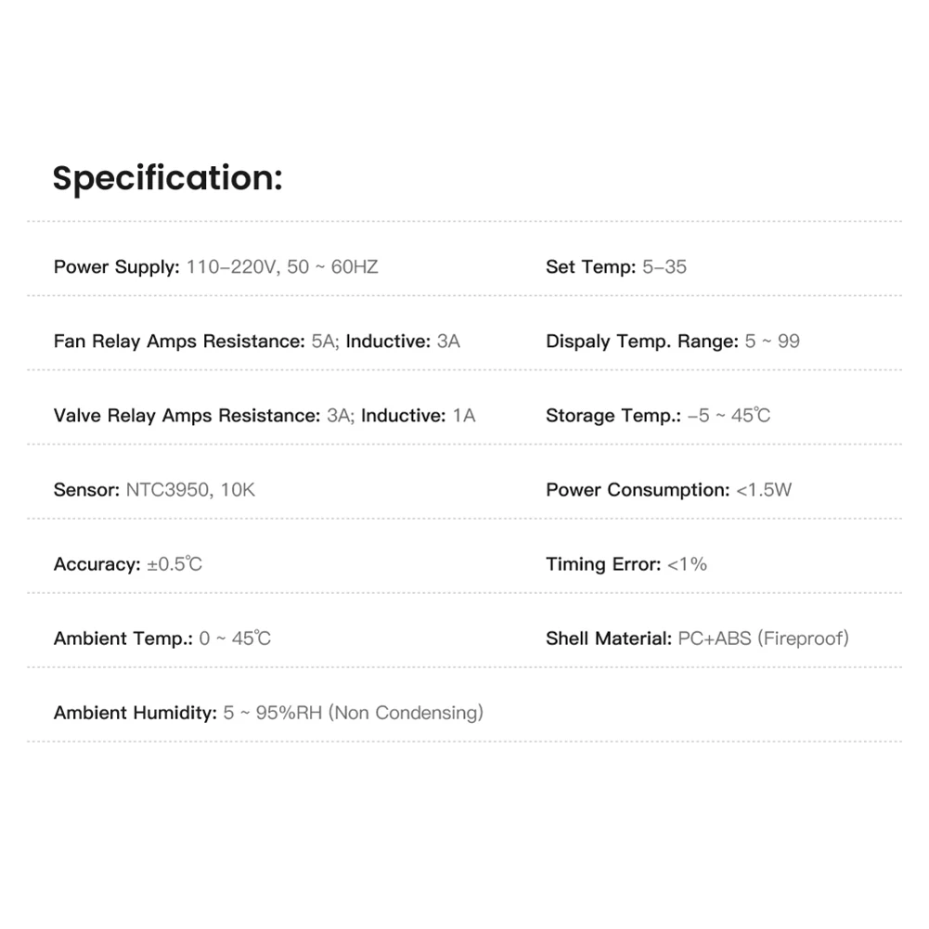
Task: Click the Accuracy label
Action: tap(97, 564)
